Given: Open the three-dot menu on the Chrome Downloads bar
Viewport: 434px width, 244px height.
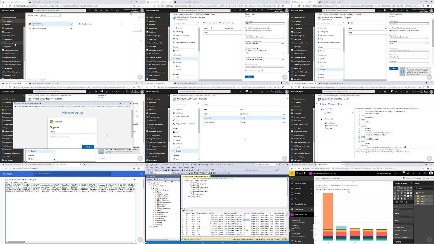Looking at the screenshot, I should click(141, 174).
